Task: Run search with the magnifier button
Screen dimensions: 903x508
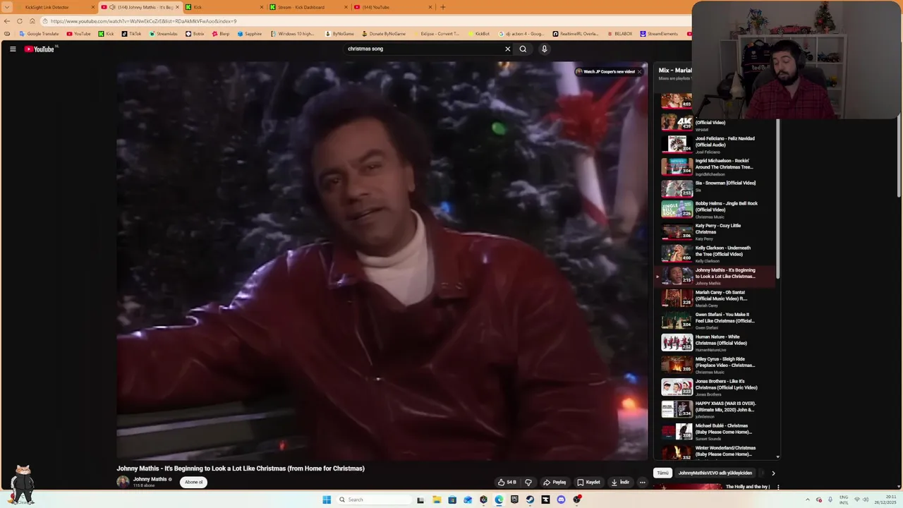Action: point(523,49)
